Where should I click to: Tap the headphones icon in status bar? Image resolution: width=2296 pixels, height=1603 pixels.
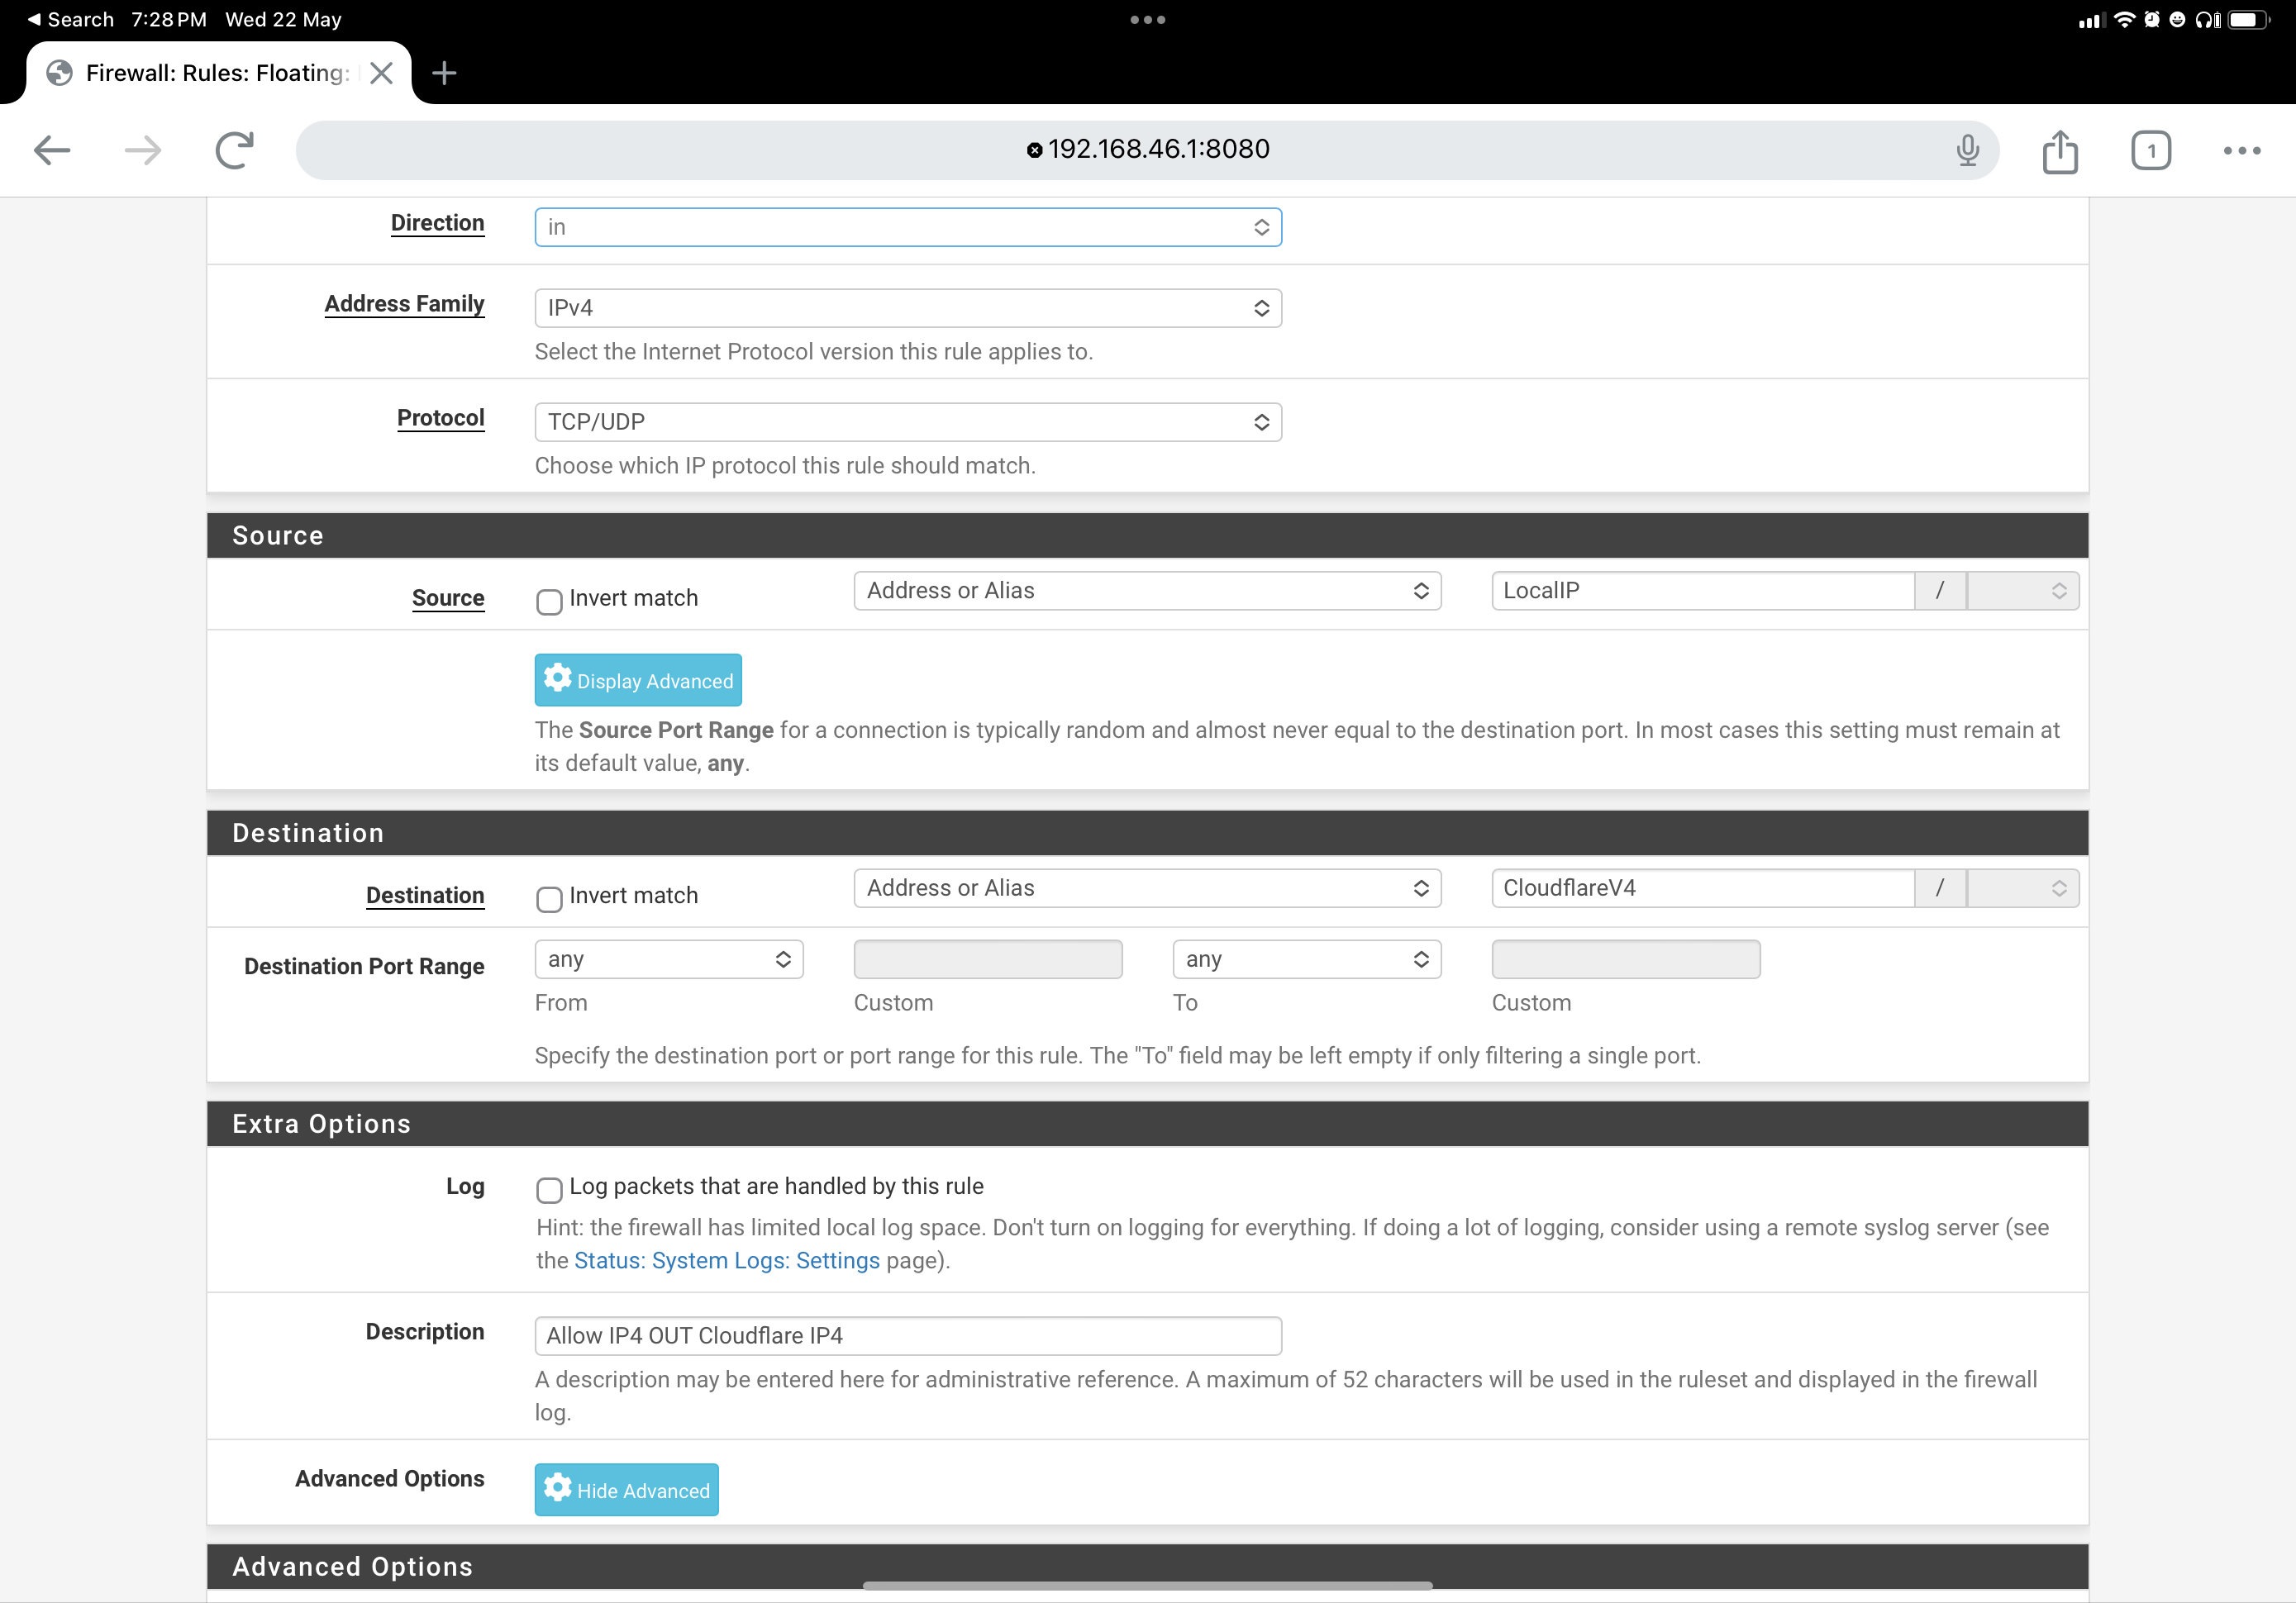point(2207,20)
